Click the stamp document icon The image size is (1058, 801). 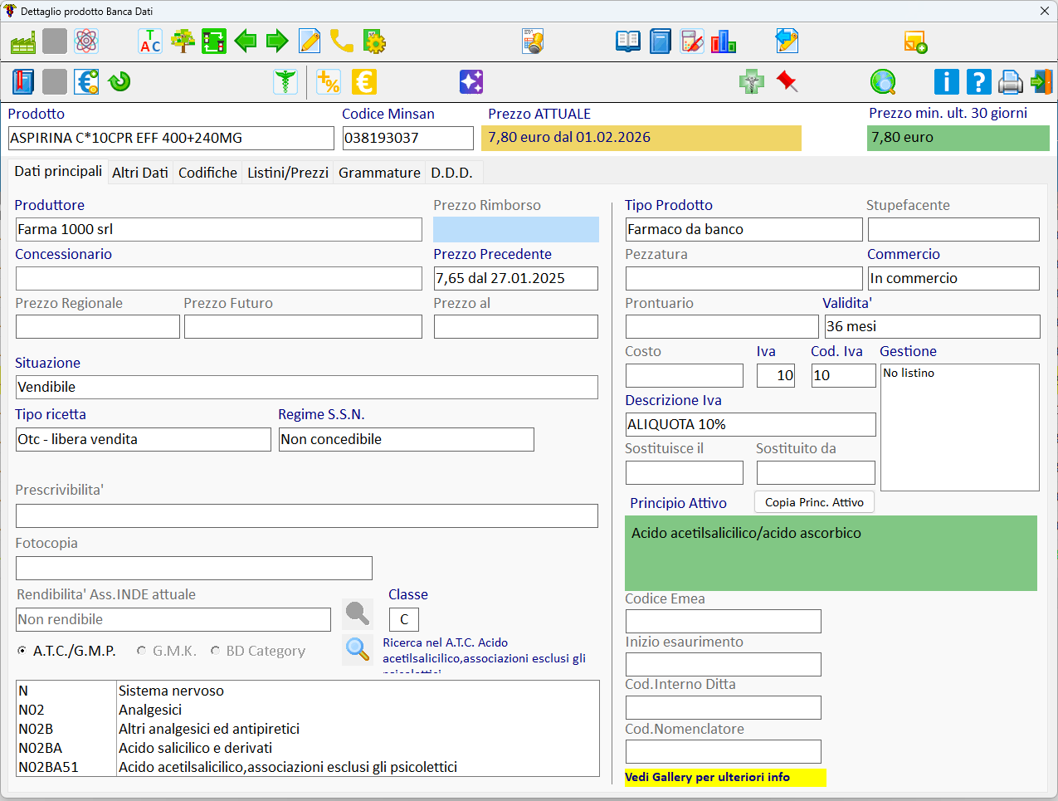point(533,42)
